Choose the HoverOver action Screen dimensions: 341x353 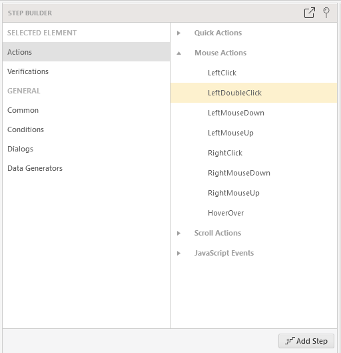pyautogui.click(x=254, y=213)
